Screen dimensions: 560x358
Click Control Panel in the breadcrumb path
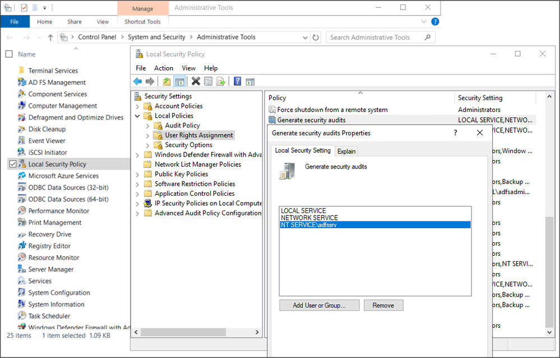tap(97, 37)
